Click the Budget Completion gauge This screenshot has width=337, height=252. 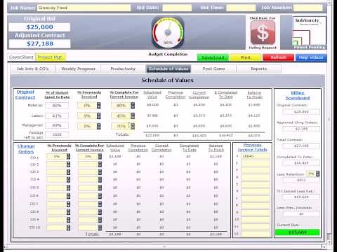[168, 32]
